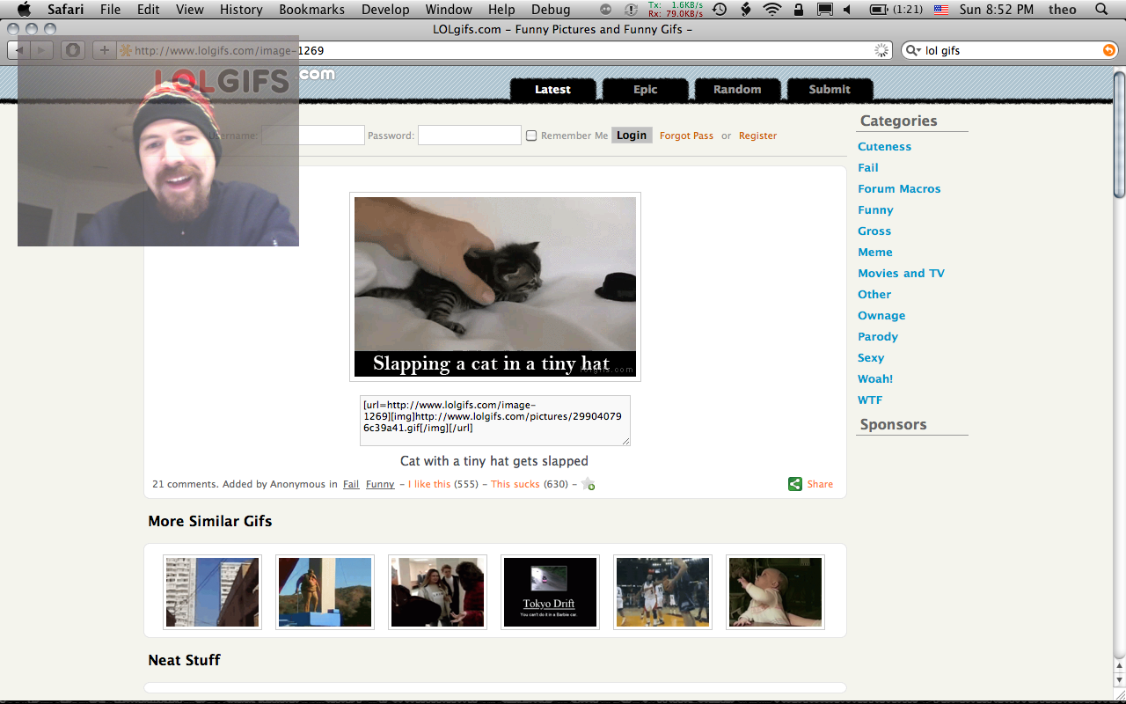Open the History menu

pyautogui.click(x=241, y=10)
